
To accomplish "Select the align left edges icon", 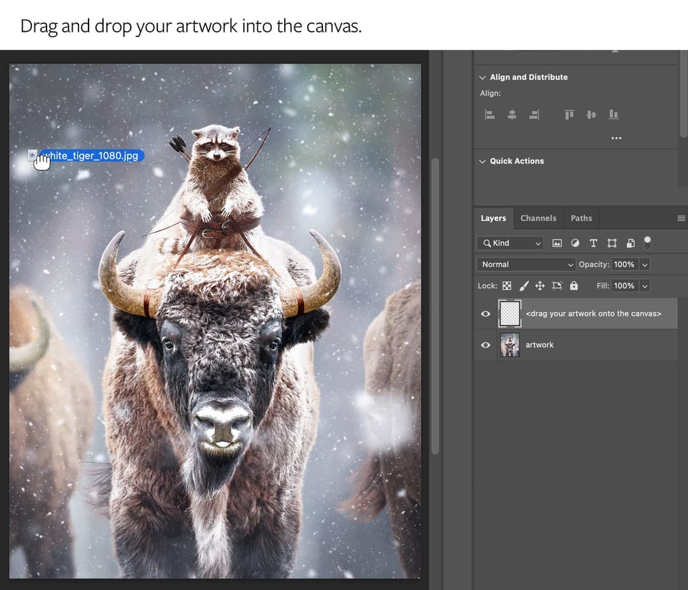I will [489, 115].
